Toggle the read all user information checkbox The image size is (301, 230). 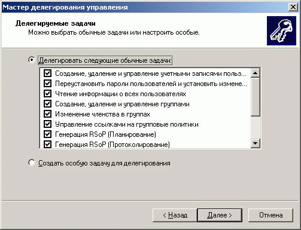(47, 94)
